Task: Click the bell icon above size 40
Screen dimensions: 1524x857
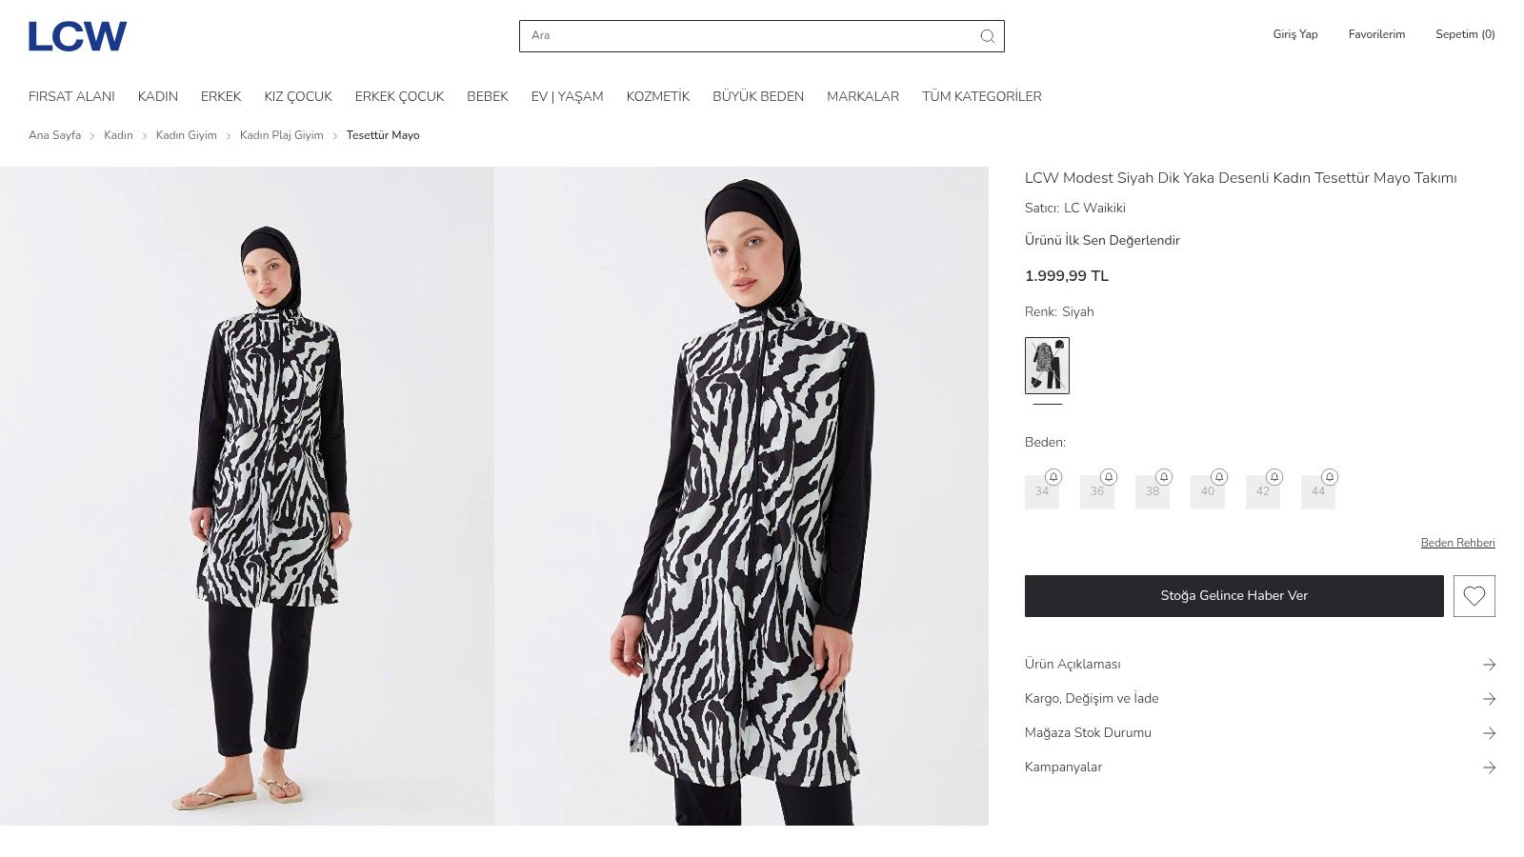Action: 1219,477
